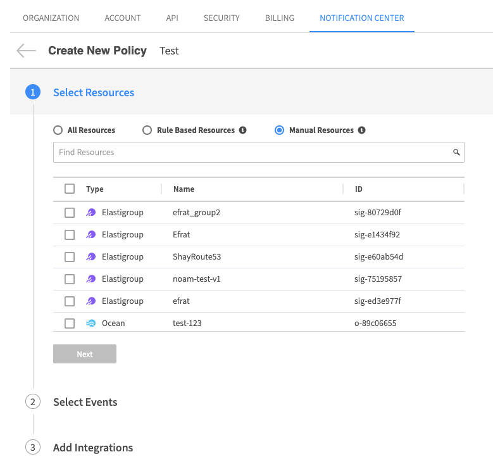Click the search magnifier icon in Find Resources
The image size is (493, 471).
[456, 153]
